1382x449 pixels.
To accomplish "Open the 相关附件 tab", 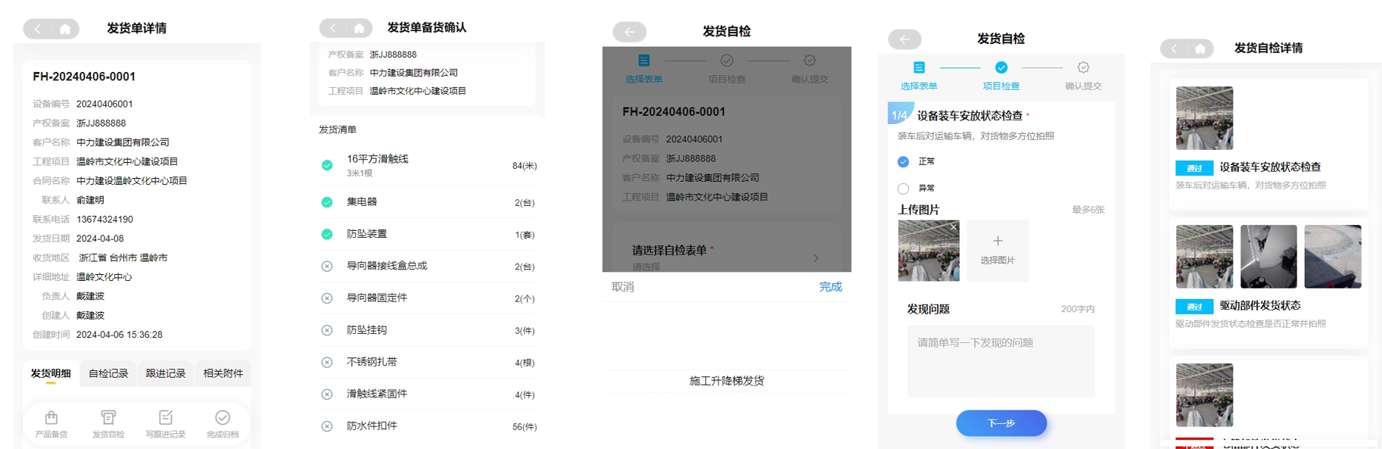I will point(223,373).
